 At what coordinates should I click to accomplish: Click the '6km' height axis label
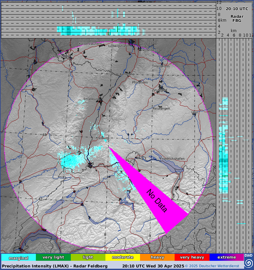(x=222, y=20)
